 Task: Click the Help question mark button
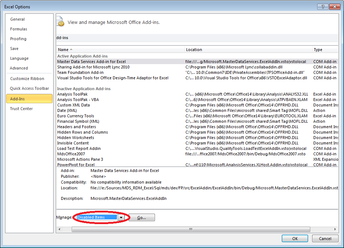[x=323, y=7]
